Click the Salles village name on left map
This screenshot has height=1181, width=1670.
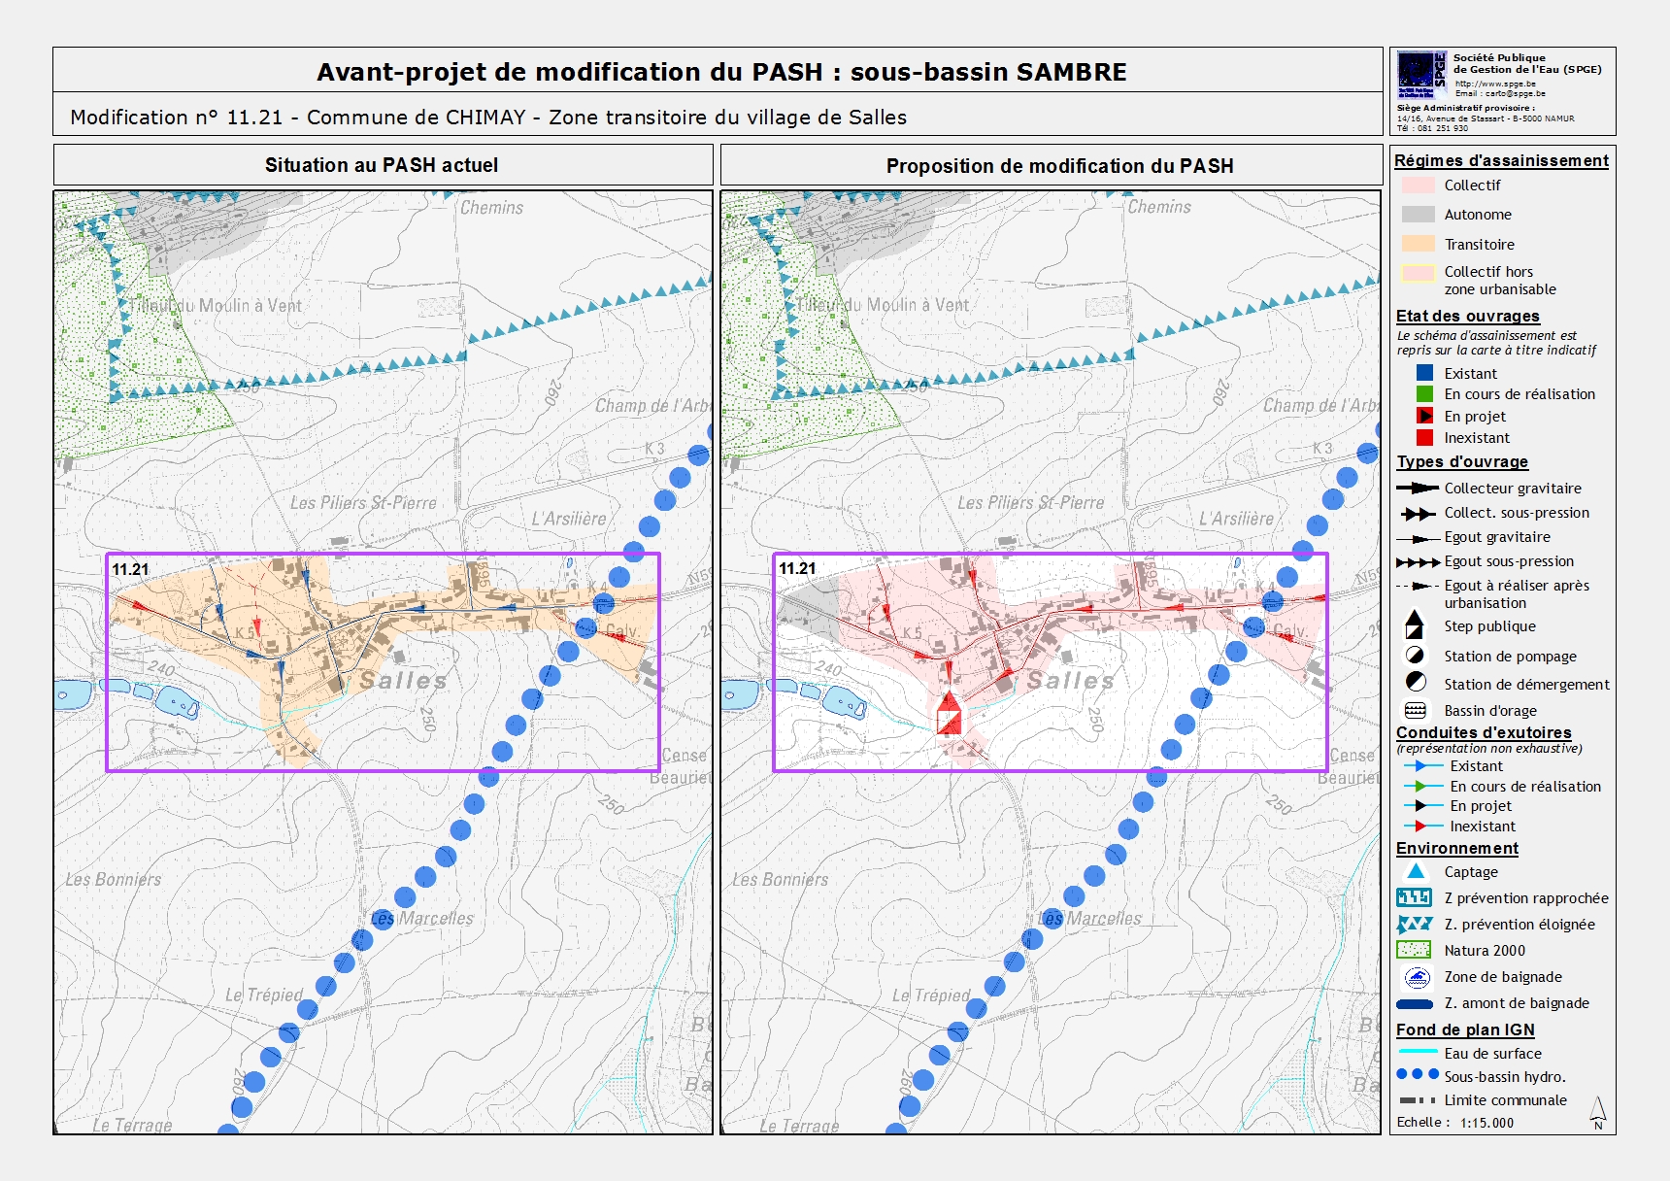coord(403,680)
